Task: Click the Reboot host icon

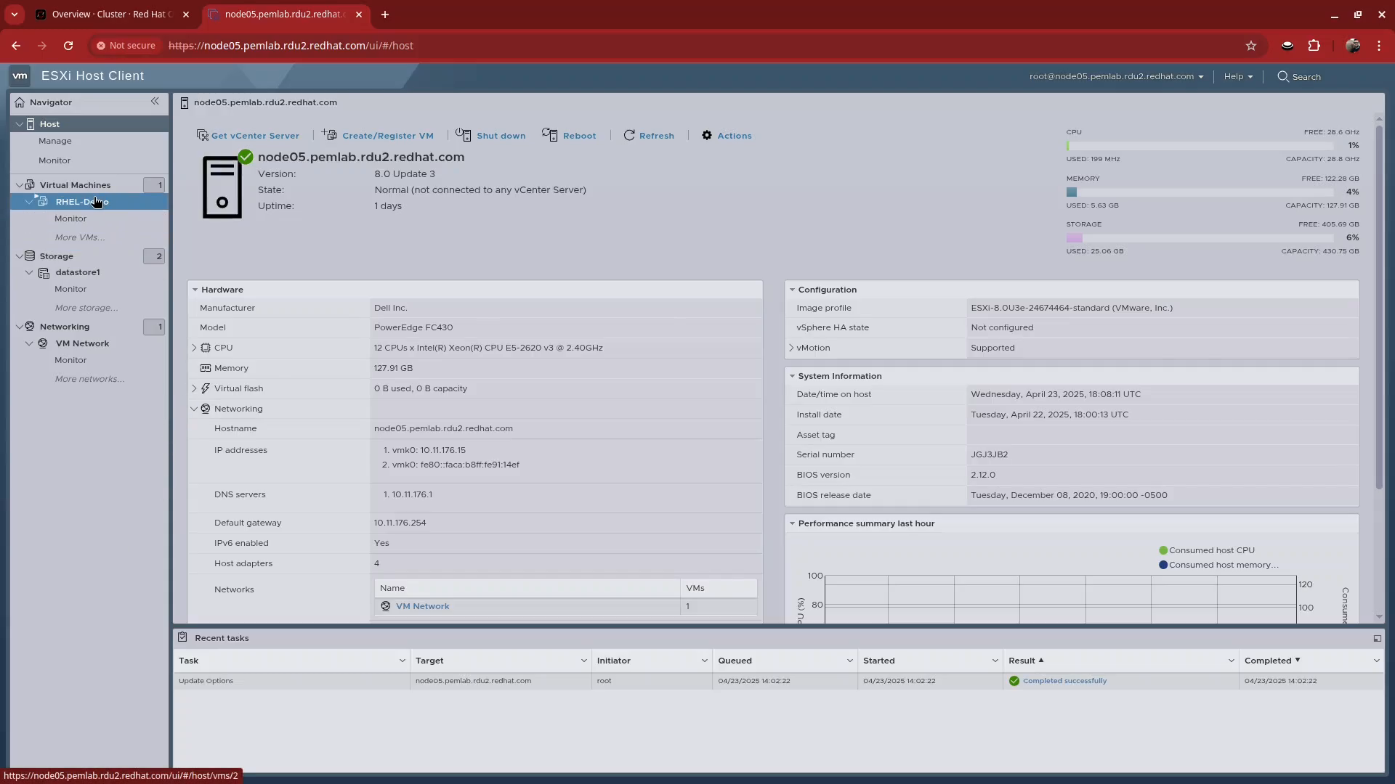Action: click(551, 135)
